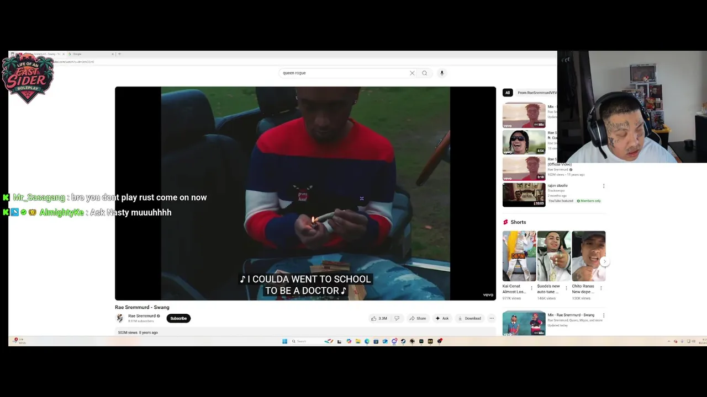The height and width of the screenshot is (397, 707).
Task: Open options for Kai Cenat short
Action: tap(531, 288)
